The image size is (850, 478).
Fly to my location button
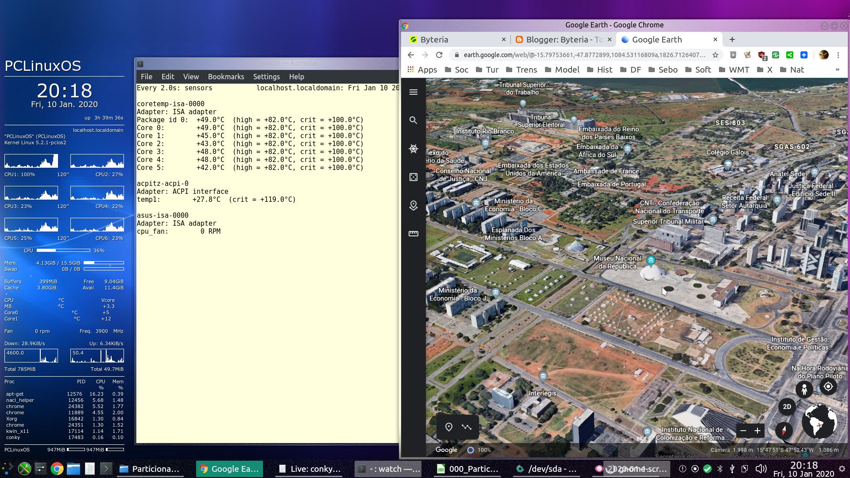(828, 387)
